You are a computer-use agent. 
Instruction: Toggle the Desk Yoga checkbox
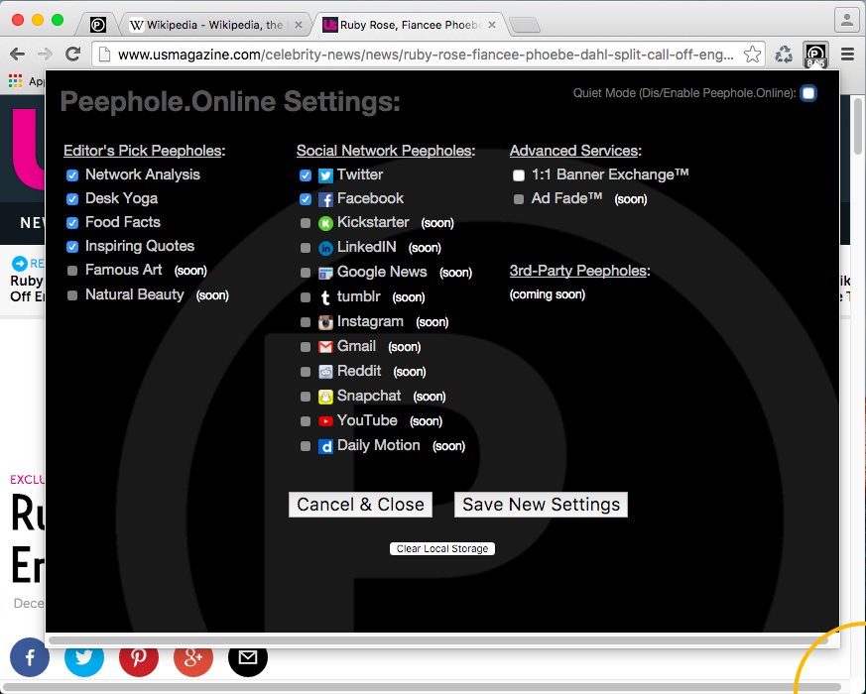coord(72,199)
